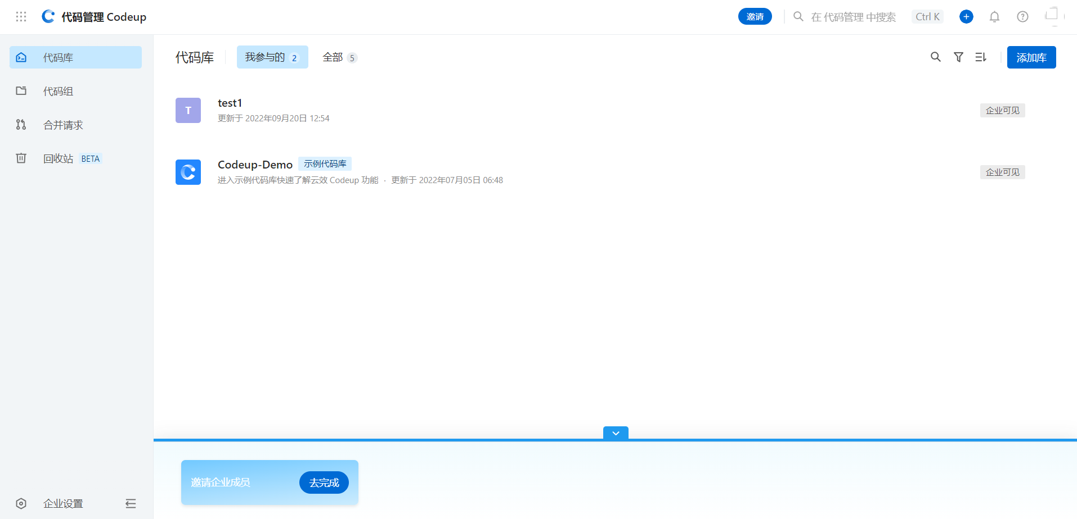The width and height of the screenshot is (1077, 519).
Task: Open 回收站 in the sidebar
Action: coord(75,158)
